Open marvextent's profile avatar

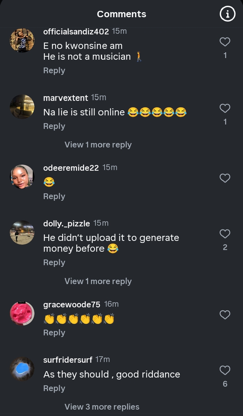click(x=22, y=107)
